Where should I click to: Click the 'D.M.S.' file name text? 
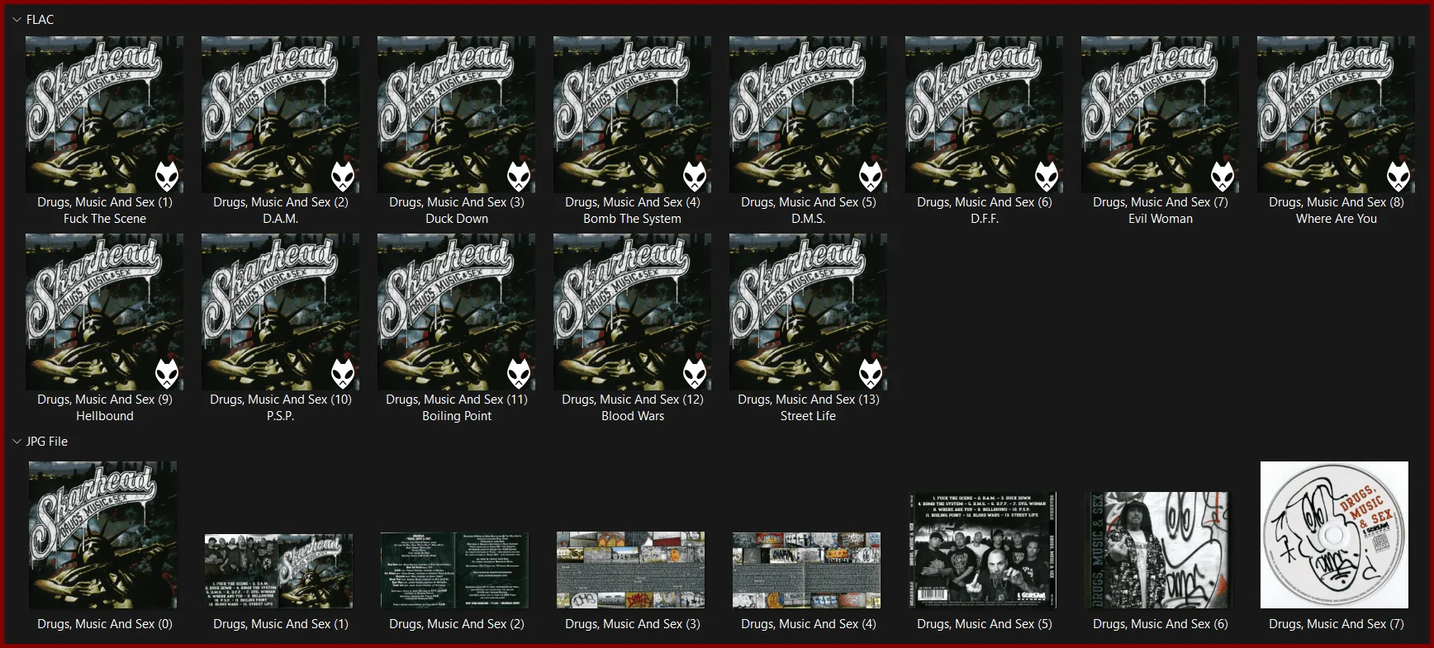[x=809, y=219]
